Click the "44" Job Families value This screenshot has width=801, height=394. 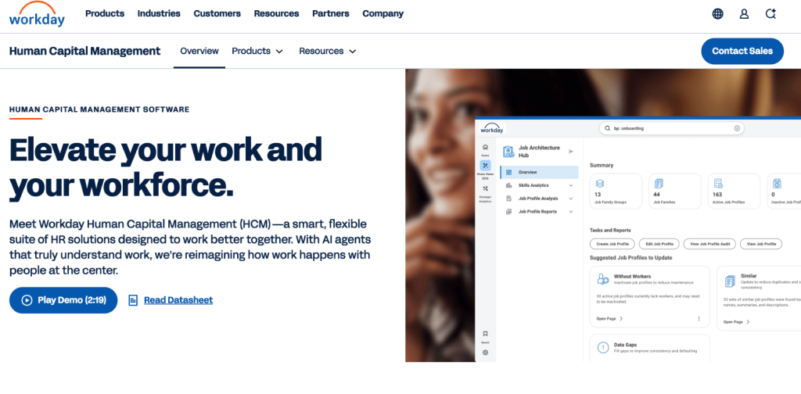click(x=657, y=195)
